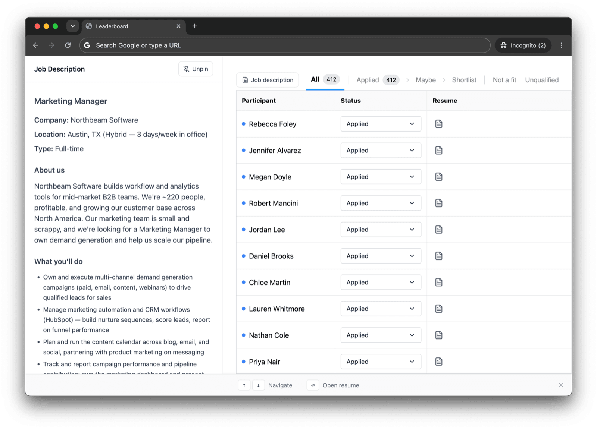Select participant Lauren Whitmore

click(276, 309)
